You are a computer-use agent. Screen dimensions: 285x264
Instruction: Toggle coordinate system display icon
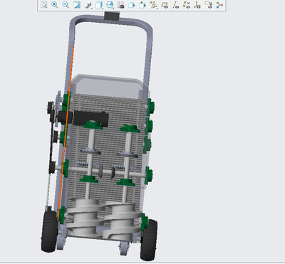(x=197, y=5)
